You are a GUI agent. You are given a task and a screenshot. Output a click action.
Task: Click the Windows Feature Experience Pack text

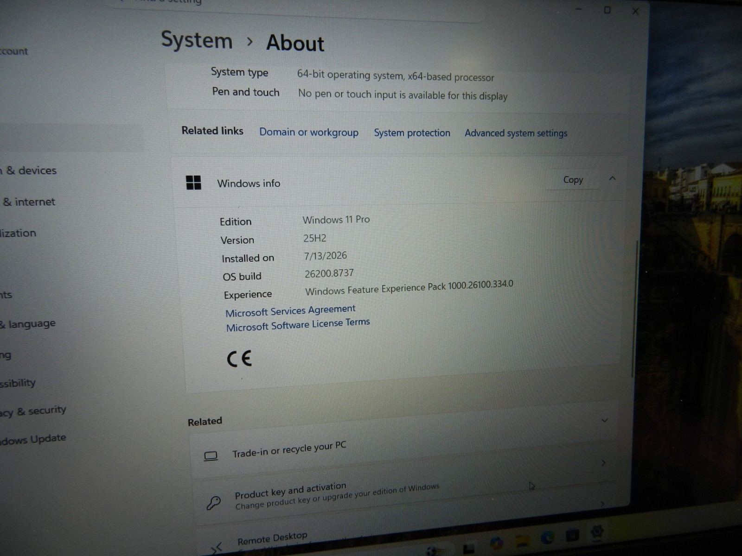click(409, 287)
